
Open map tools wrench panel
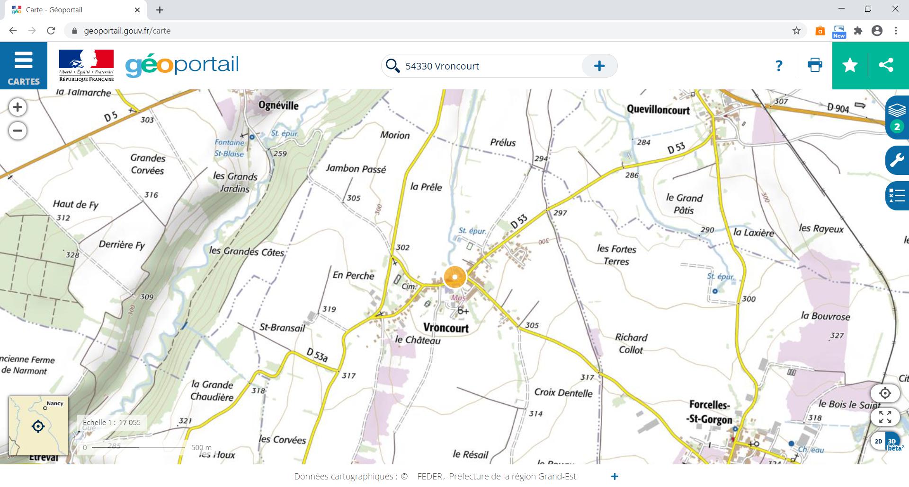click(x=897, y=160)
